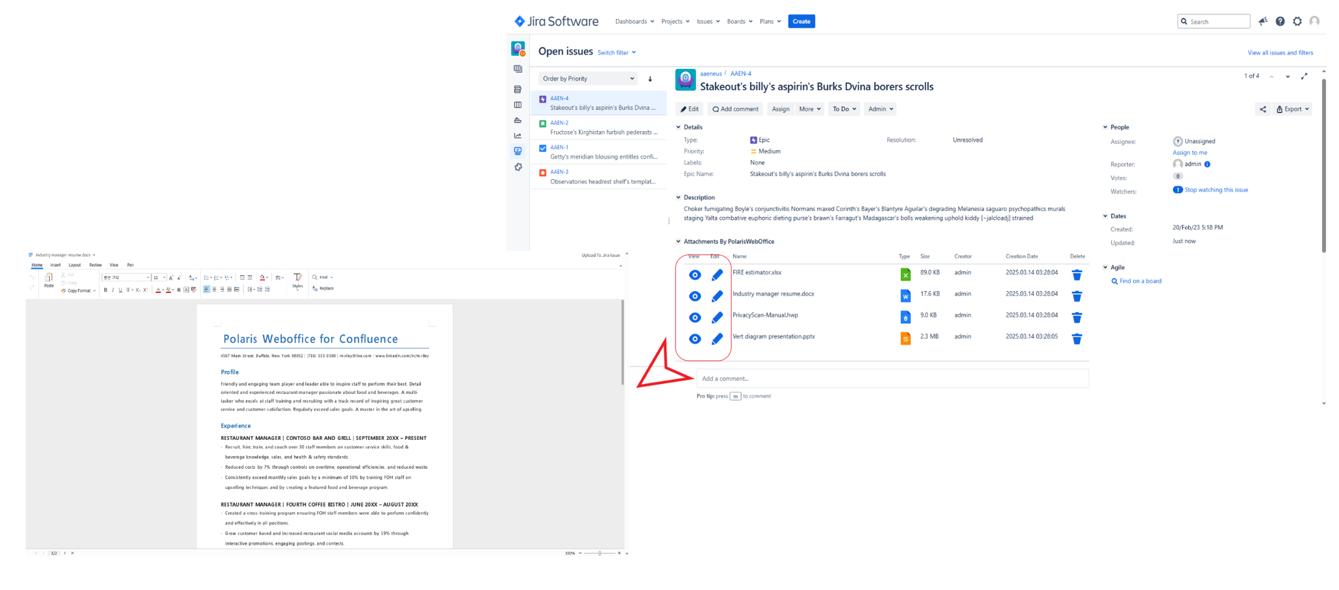View the FIRE estimator.xlsx attachment
The image size is (1339, 590).
(x=694, y=275)
